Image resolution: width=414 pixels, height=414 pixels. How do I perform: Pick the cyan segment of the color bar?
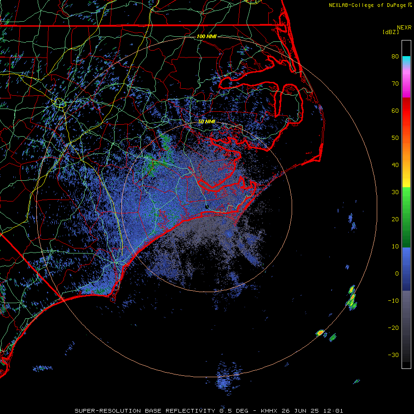406,60
